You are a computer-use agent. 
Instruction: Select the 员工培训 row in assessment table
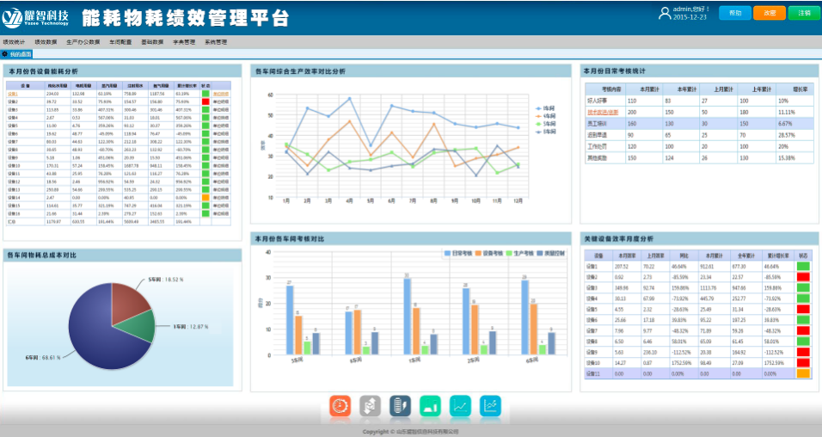coord(602,124)
